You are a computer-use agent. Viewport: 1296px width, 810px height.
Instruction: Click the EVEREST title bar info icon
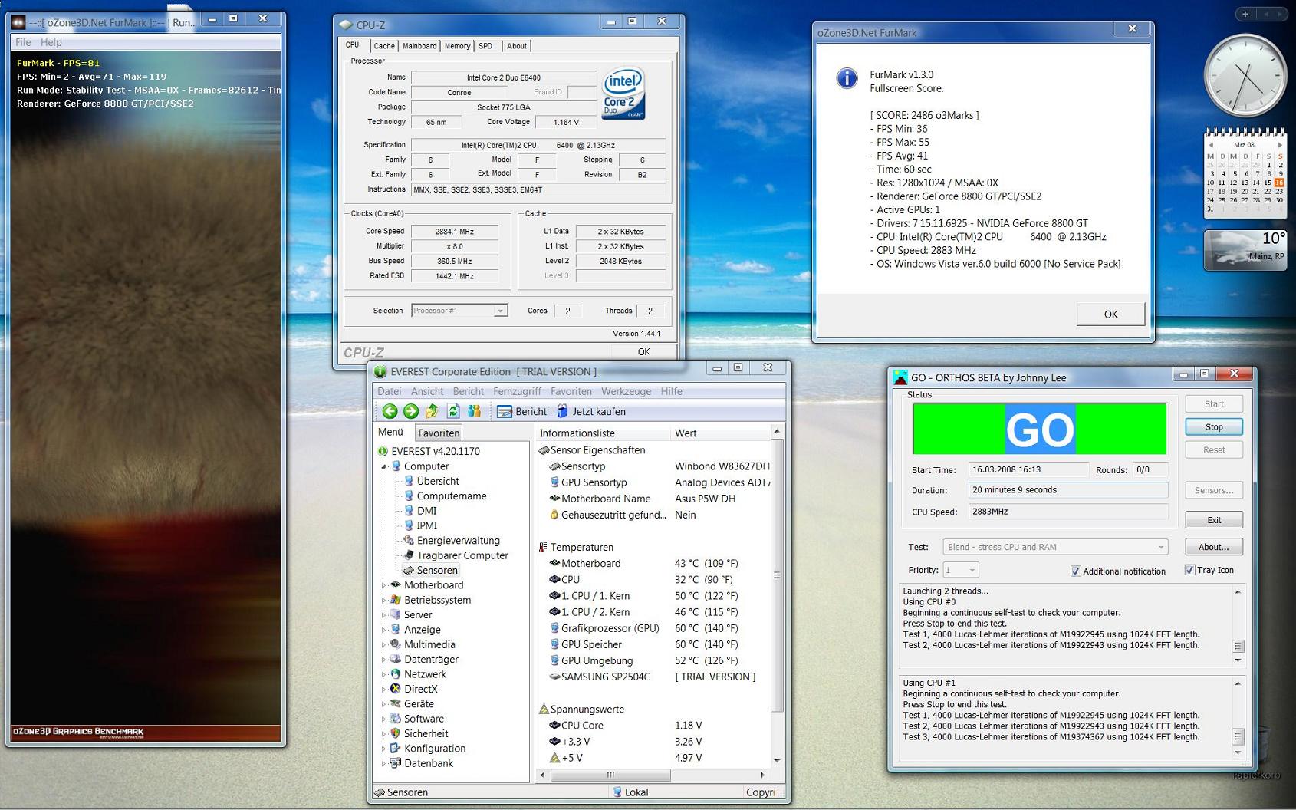[380, 371]
